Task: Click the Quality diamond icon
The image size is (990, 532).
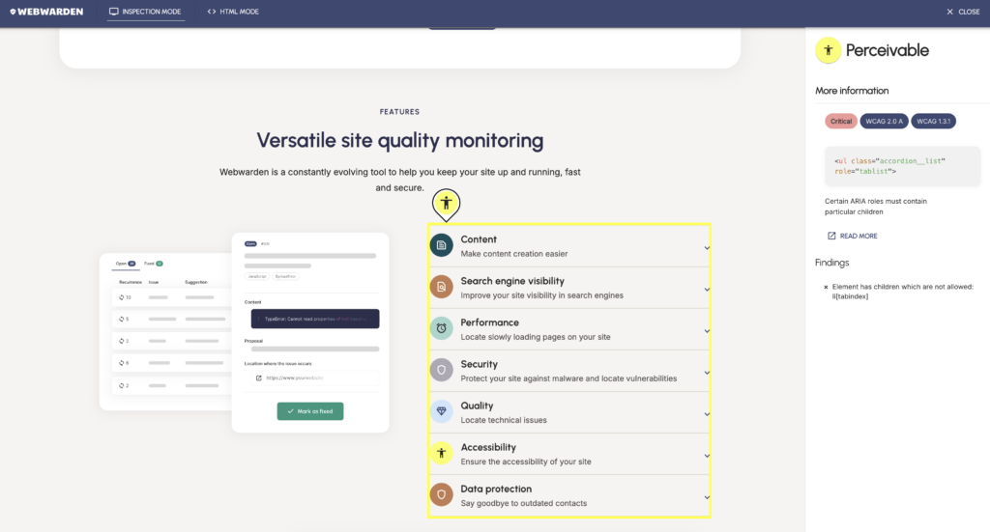Action: point(441,411)
